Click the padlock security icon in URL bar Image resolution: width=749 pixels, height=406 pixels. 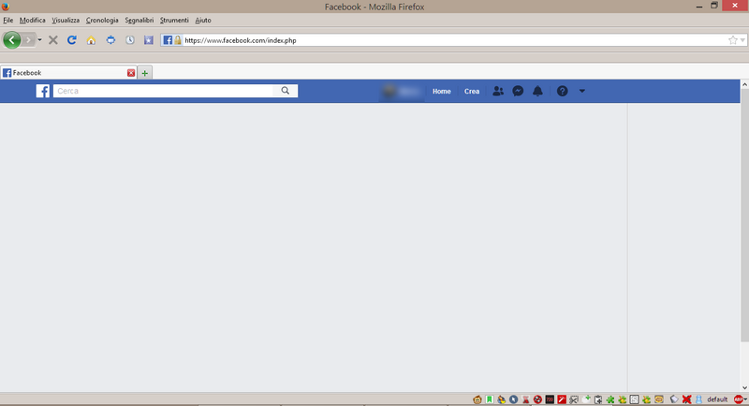point(178,40)
